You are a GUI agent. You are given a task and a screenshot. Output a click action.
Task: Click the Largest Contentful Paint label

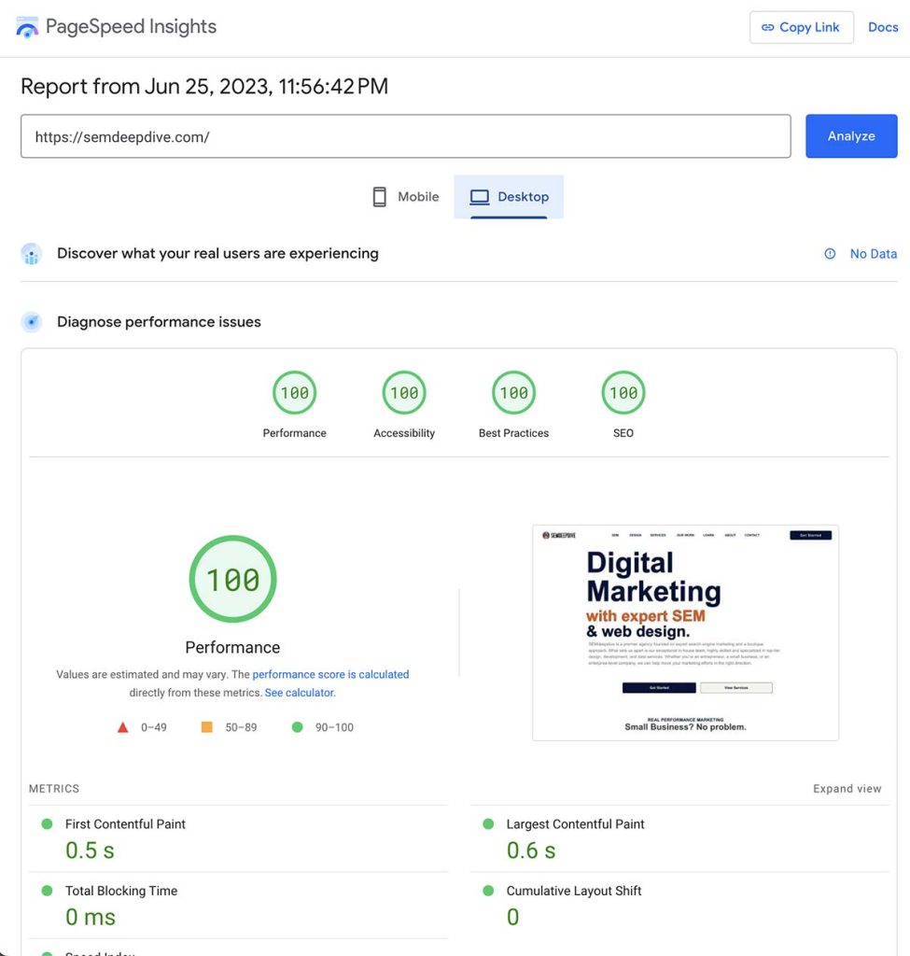[575, 823]
